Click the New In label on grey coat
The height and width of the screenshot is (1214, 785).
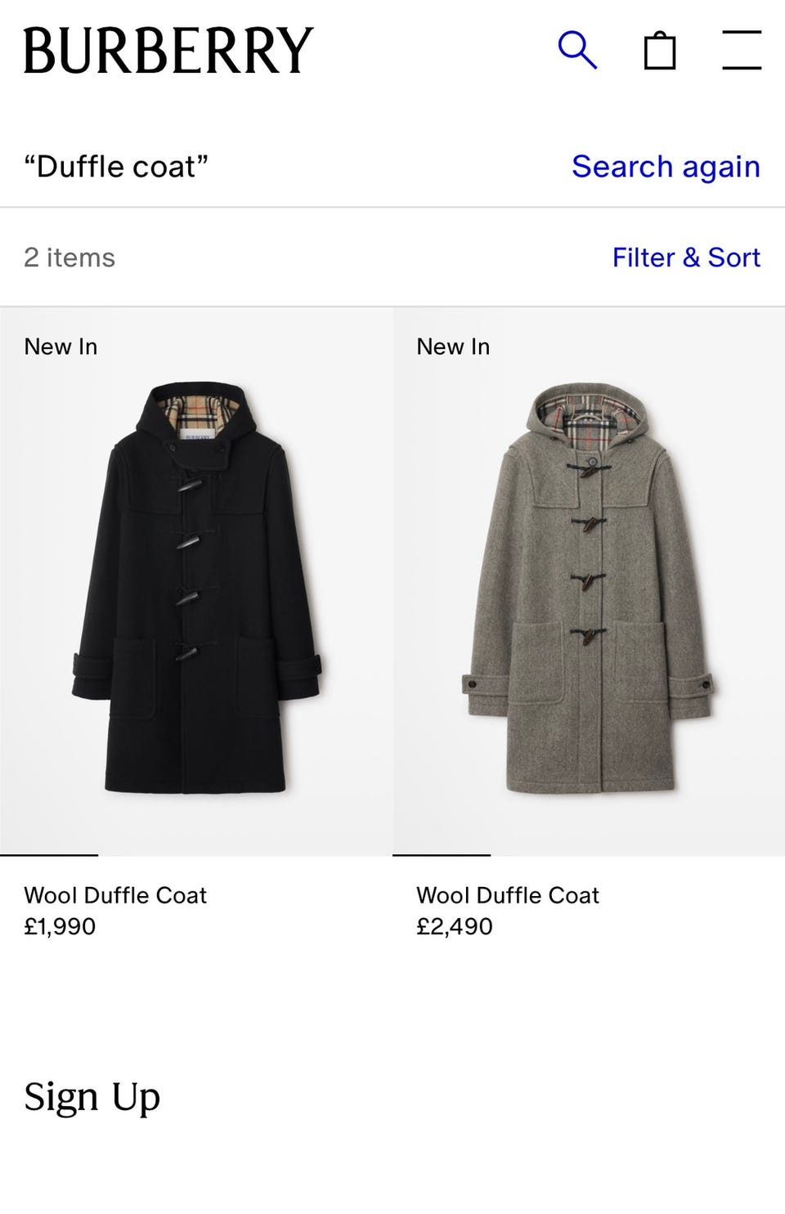coord(453,347)
